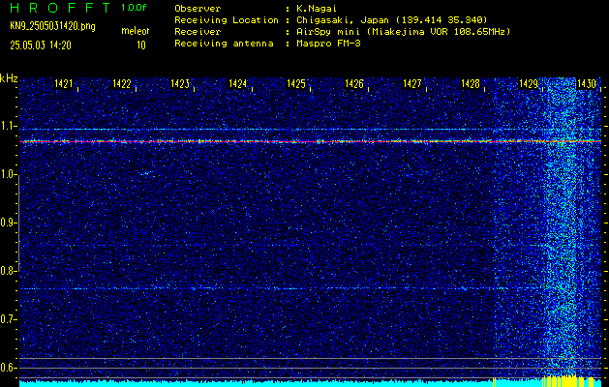Select the filename KN9_2505031420.png
The height and width of the screenshot is (387, 609).
pos(52,26)
